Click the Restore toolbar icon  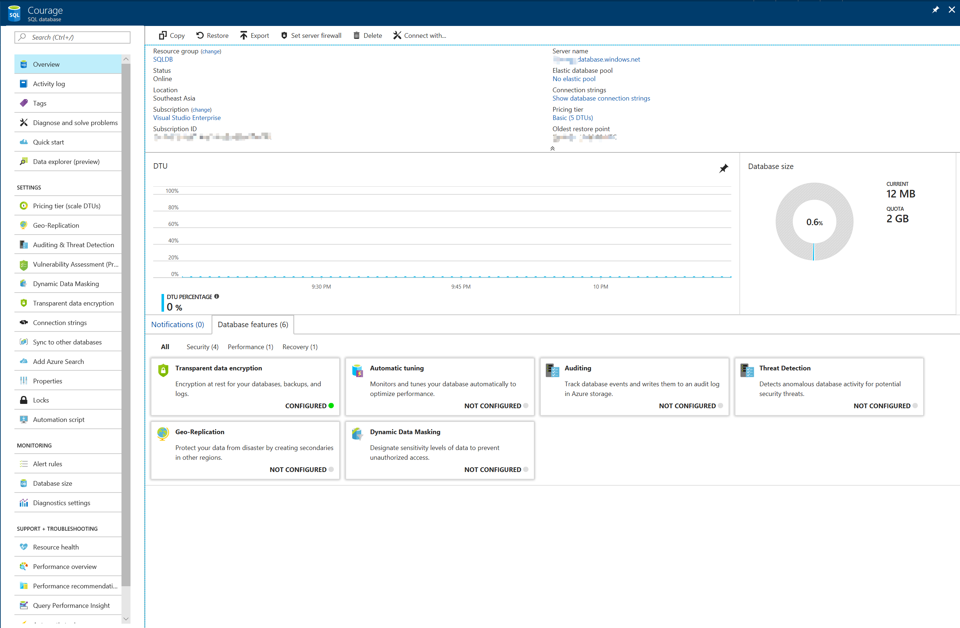200,35
